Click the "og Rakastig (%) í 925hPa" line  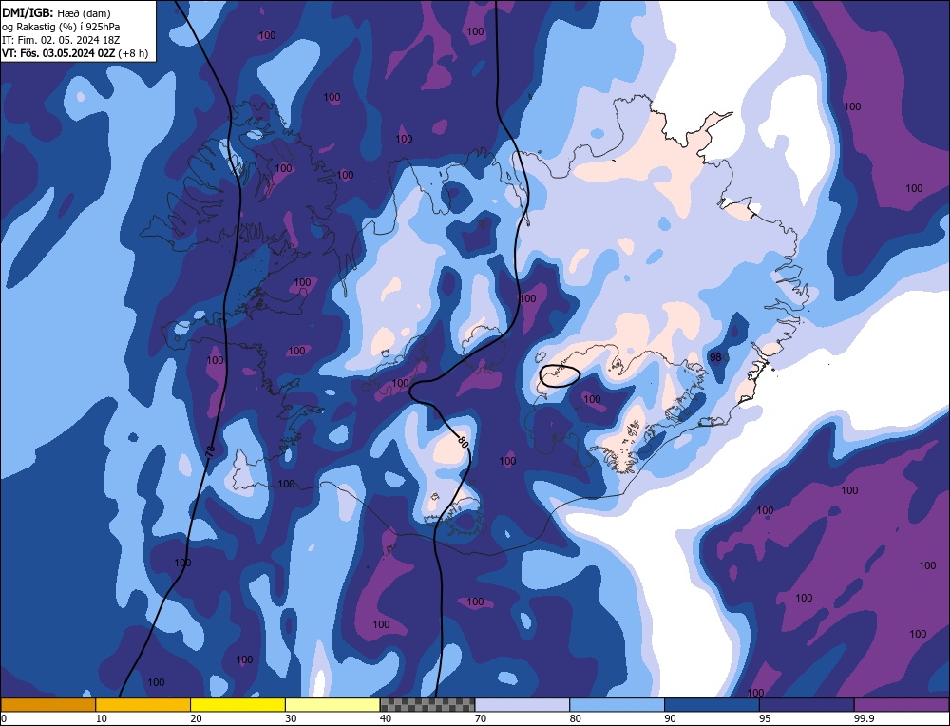pos(61,27)
